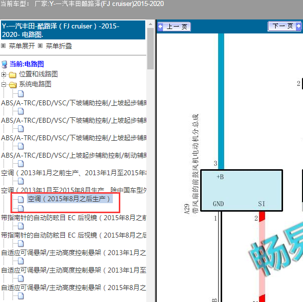Click the Y-一汽丰田-酷路泽 电路图 title header
This screenshot has width=303, height=302.
click(73, 30)
